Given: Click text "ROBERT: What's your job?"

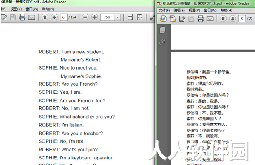Looking at the screenshot, I should [x=68, y=150].
